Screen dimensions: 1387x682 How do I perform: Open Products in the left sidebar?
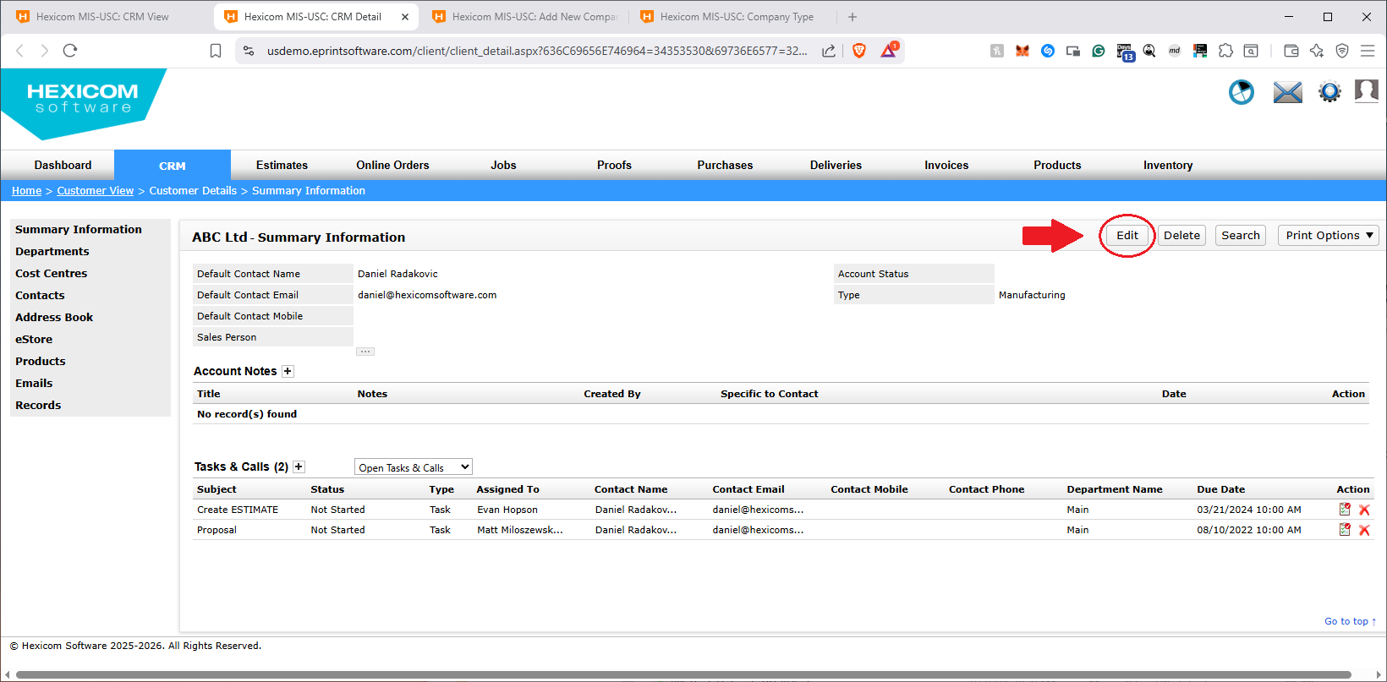(x=40, y=361)
